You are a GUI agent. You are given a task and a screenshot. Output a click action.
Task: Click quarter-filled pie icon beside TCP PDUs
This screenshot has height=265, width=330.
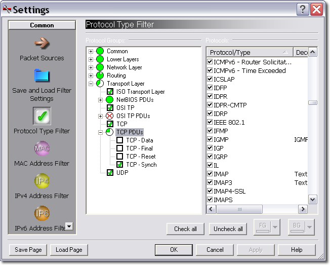pos(109,132)
